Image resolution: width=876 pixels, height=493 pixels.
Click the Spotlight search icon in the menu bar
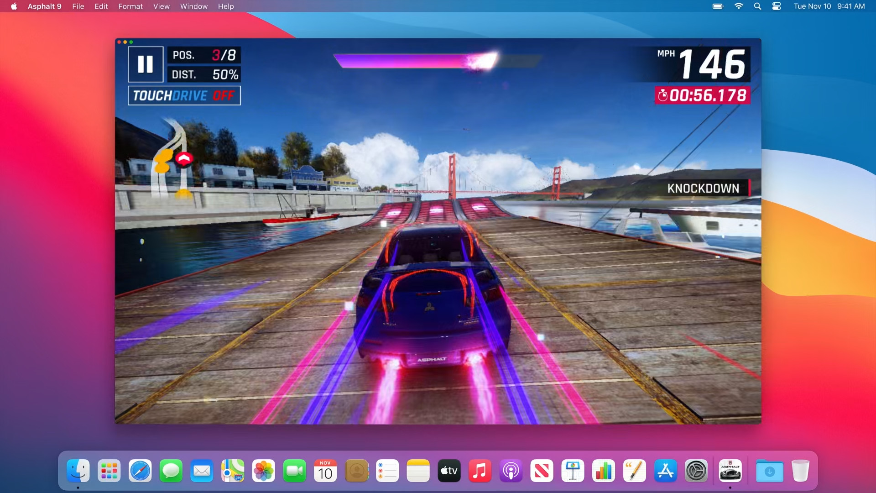pyautogui.click(x=758, y=6)
